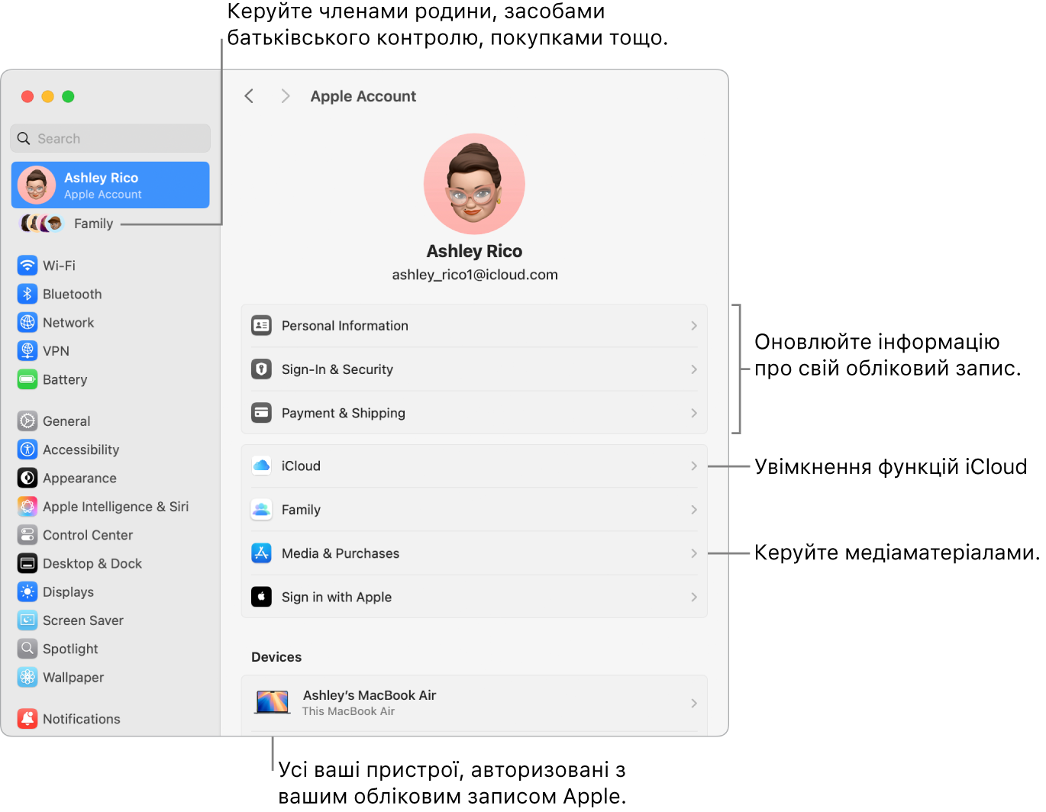
Task: Select Control Center label in sidebar
Action: 88,535
